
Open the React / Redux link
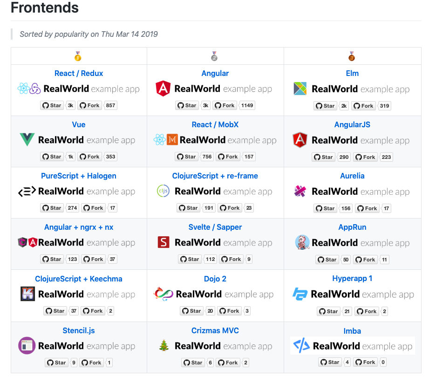tap(79, 73)
